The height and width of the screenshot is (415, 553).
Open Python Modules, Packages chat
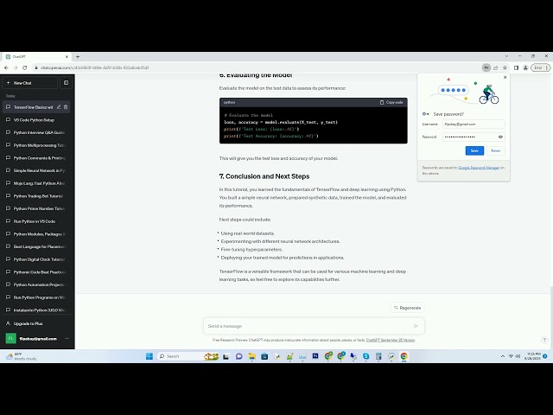pyautogui.click(x=36, y=234)
